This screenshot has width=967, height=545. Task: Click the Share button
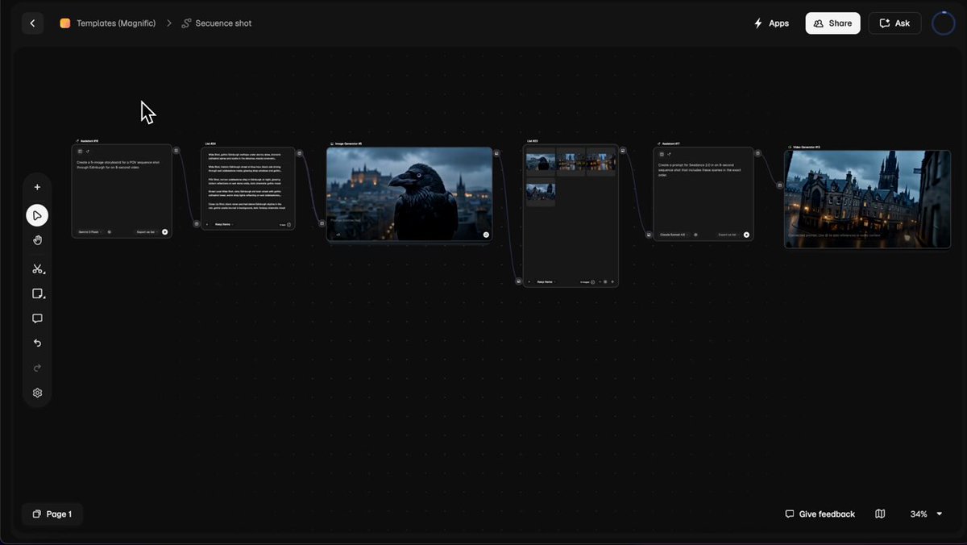click(832, 23)
